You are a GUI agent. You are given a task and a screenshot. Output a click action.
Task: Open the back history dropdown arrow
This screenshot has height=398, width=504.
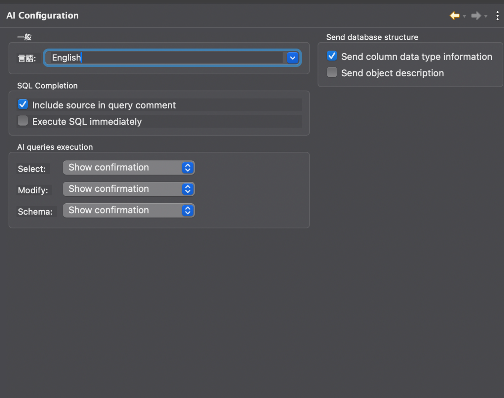pos(464,16)
